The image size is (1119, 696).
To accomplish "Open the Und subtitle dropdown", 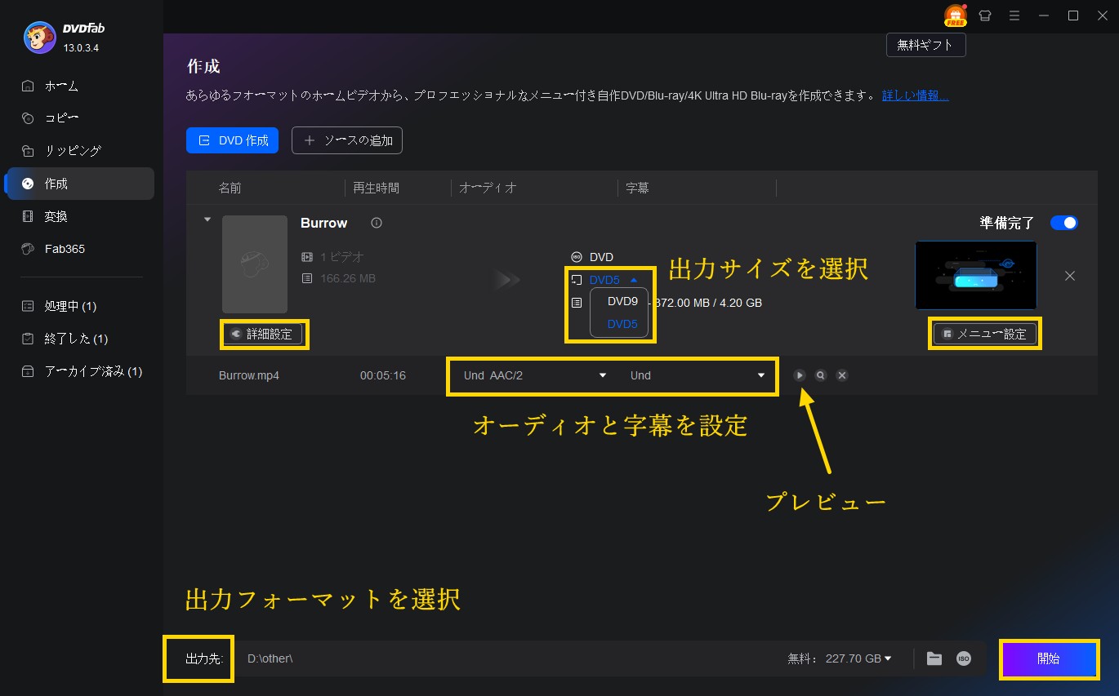I will 697,375.
